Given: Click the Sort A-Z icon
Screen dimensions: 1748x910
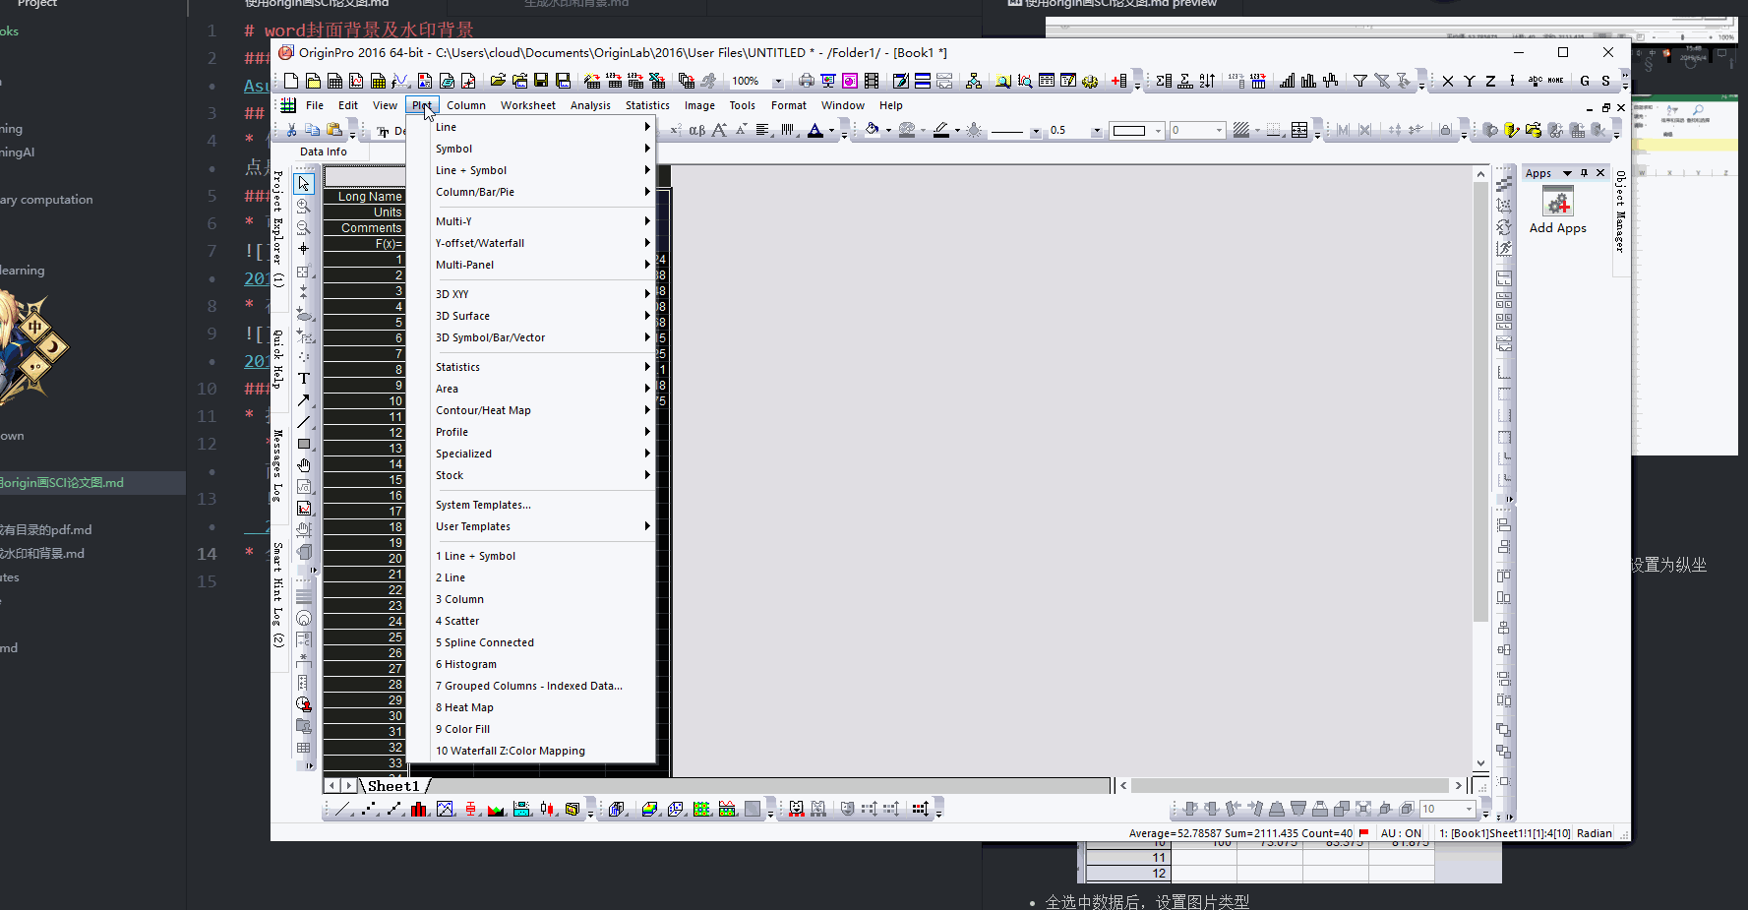Looking at the screenshot, I should point(1207,81).
